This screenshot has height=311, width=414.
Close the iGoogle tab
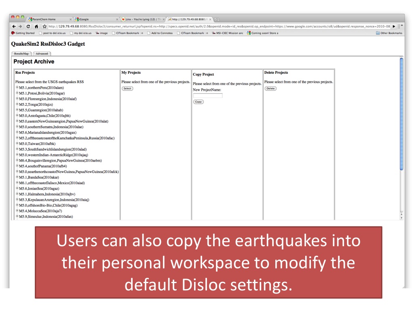[117, 19]
